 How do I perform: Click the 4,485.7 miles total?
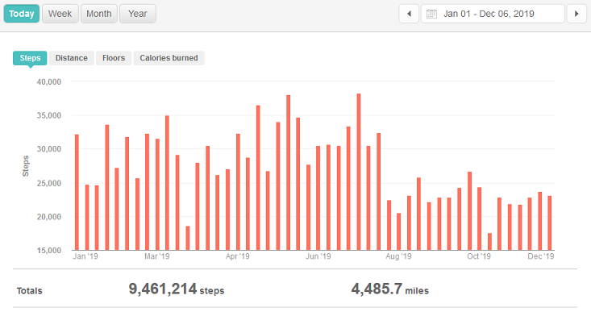point(389,289)
